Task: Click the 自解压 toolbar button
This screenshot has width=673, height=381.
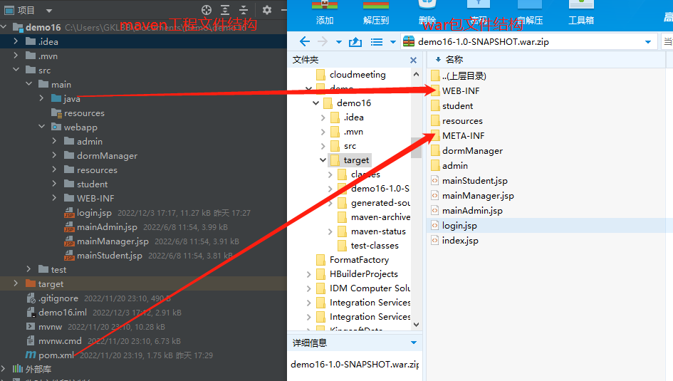Action: [530, 13]
